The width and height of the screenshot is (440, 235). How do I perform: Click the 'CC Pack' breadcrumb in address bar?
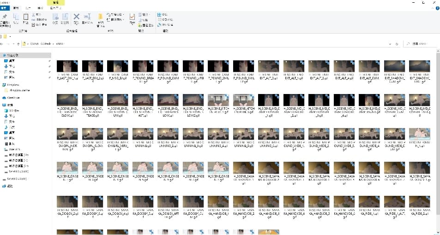[41, 44]
